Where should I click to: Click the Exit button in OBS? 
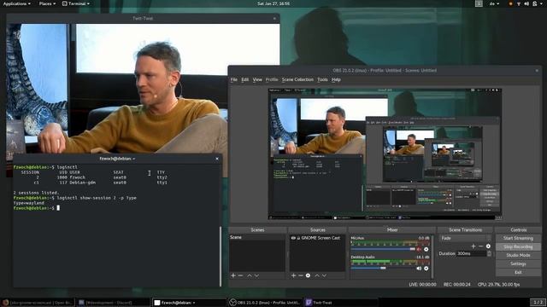point(518,272)
